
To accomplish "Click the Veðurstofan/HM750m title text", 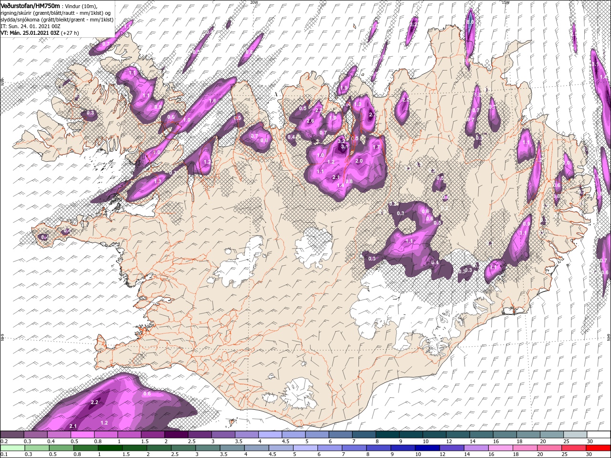I will [31, 5].
